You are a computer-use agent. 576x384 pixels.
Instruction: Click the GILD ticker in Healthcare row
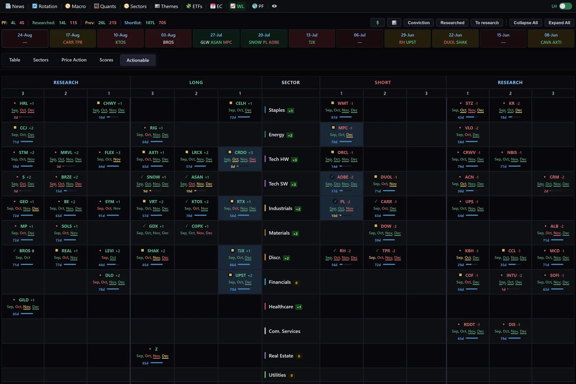(x=24, y=300)
